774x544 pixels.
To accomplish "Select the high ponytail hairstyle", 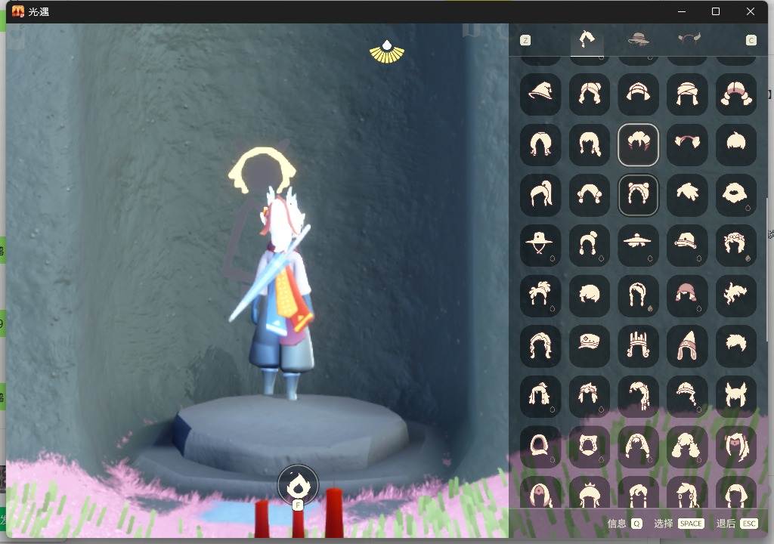I will 540,195.
